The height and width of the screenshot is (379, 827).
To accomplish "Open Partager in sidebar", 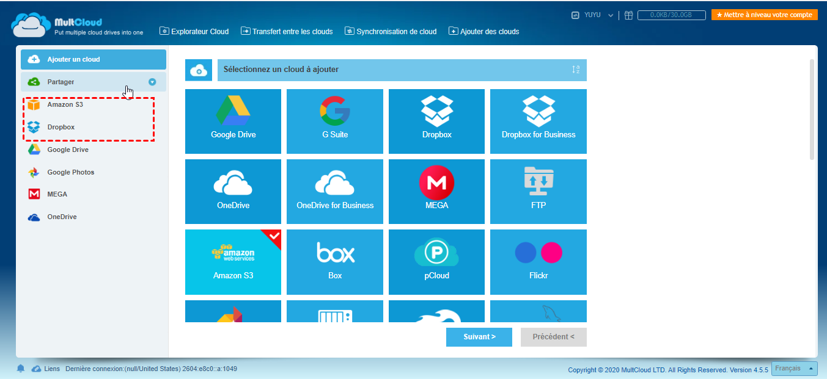I will pos(94,82).
